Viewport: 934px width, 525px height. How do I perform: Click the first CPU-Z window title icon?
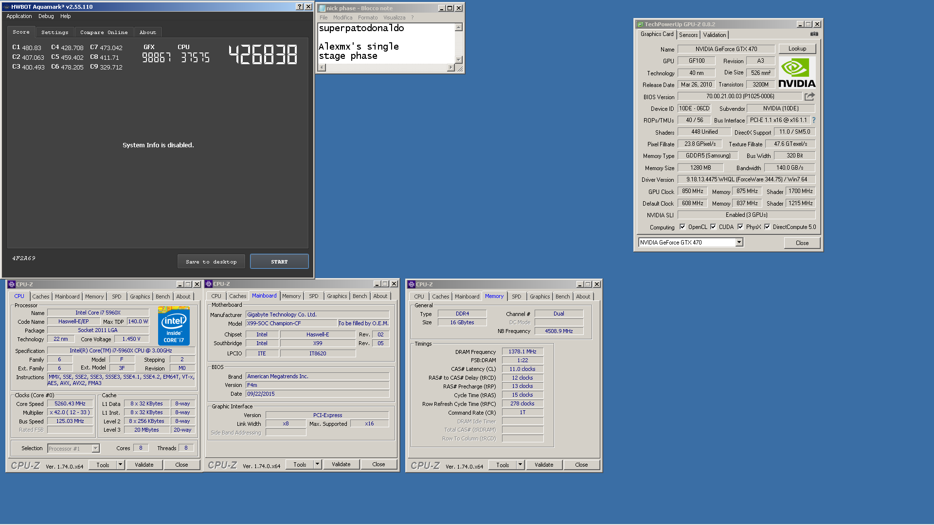(12, 284)
